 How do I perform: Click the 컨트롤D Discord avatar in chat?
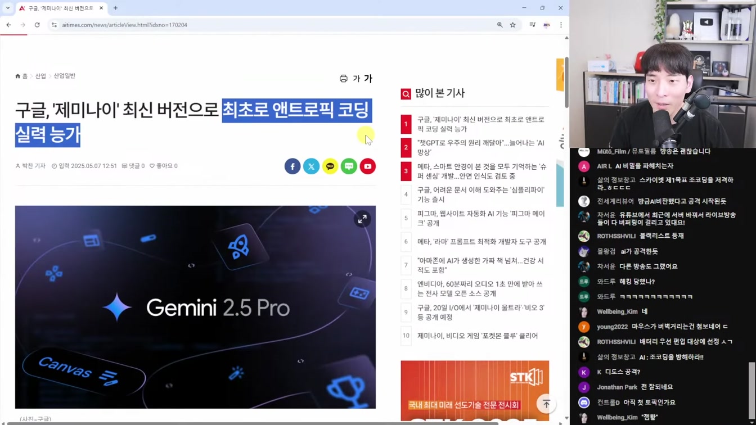click(x=584, y=403)
